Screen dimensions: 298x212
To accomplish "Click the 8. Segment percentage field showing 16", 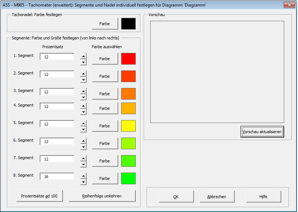I will pos(57,177).
